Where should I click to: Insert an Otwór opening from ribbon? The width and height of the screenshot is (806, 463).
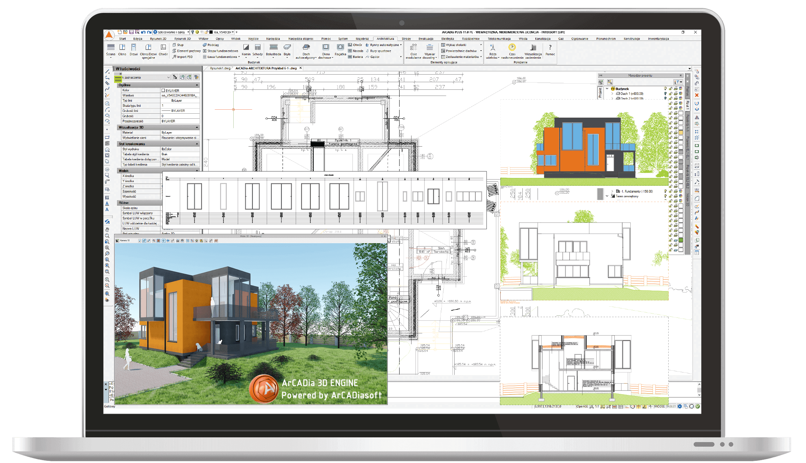(x=163, y=50)
